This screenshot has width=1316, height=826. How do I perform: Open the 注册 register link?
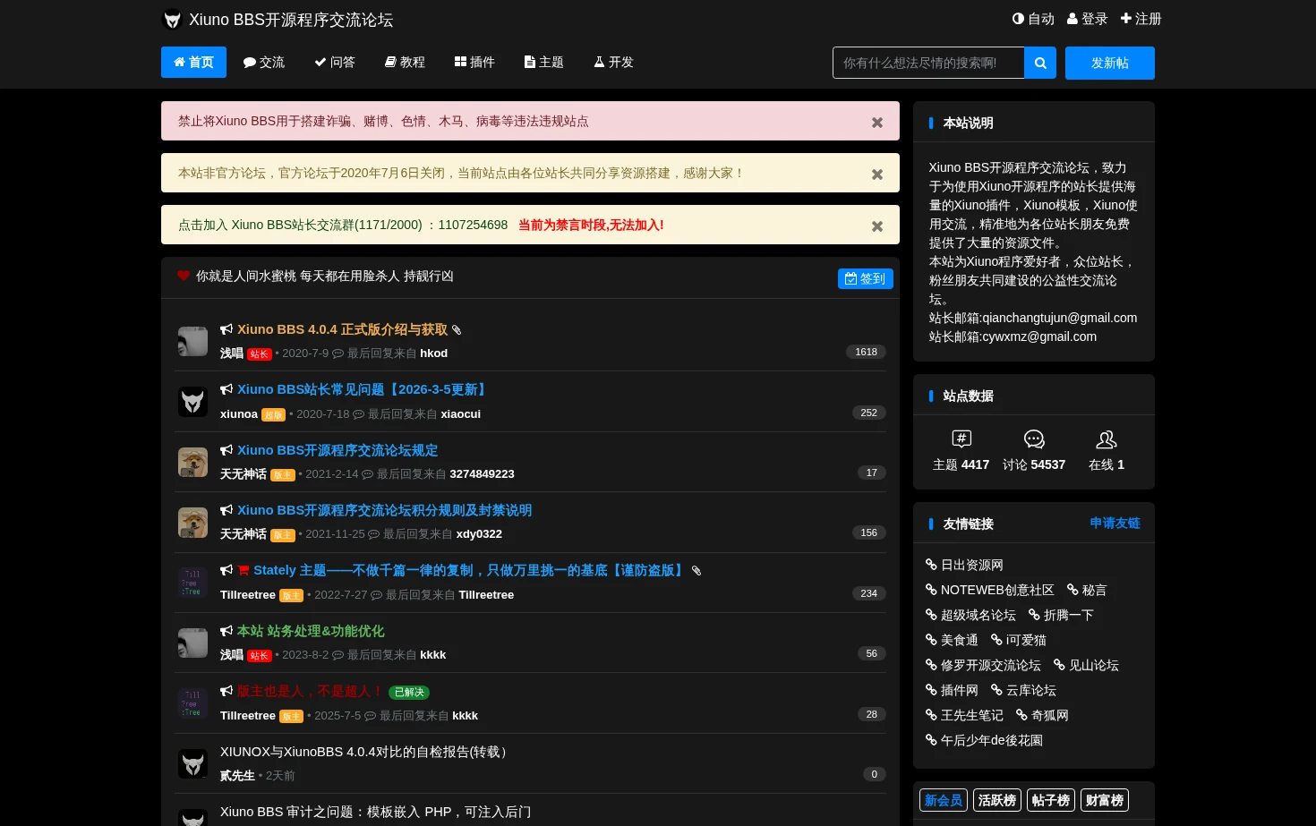(1141, 19)
